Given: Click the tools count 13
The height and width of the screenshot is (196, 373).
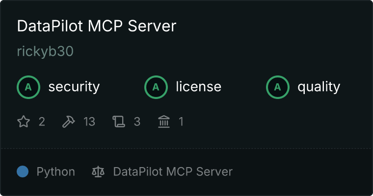Looking at the screenshot, I should 89,122.
